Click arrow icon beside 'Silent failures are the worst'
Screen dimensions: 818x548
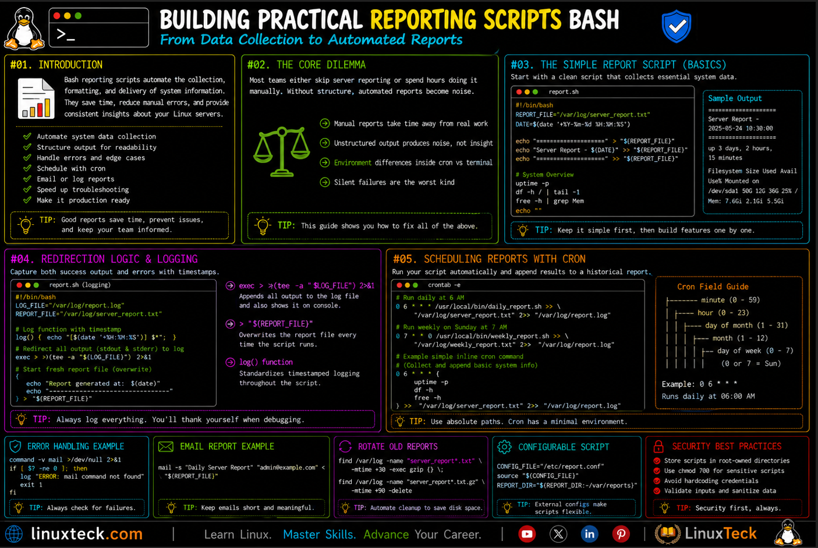pyautogui.click(x=325, y=182)
